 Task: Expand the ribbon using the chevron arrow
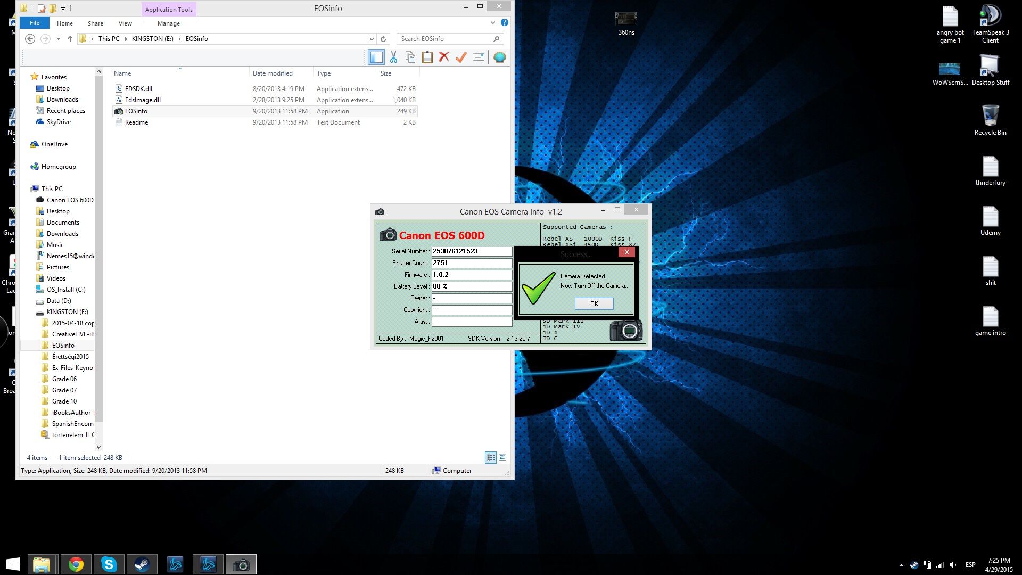(x=492, y=22)
